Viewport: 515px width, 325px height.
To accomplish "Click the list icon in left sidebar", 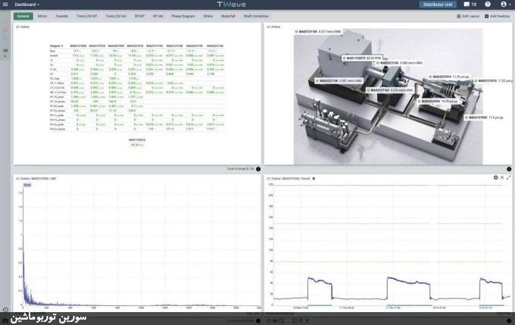I will 5,51.
